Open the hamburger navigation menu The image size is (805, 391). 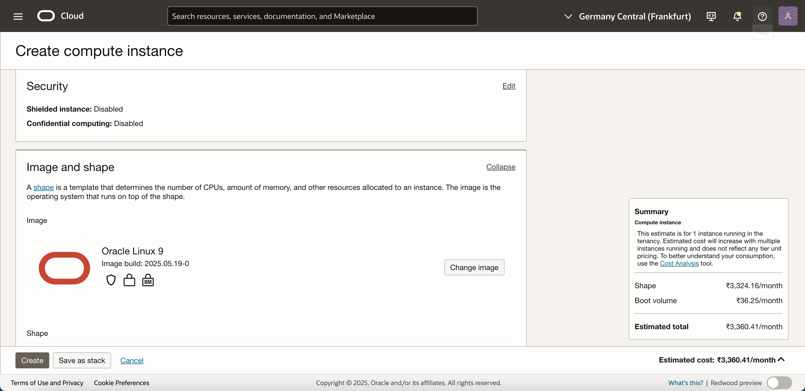[x=18, y=16]
